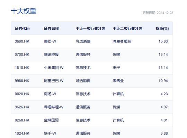Click the 15.83 weight value

pyautogui.click(x=163, y=41)
